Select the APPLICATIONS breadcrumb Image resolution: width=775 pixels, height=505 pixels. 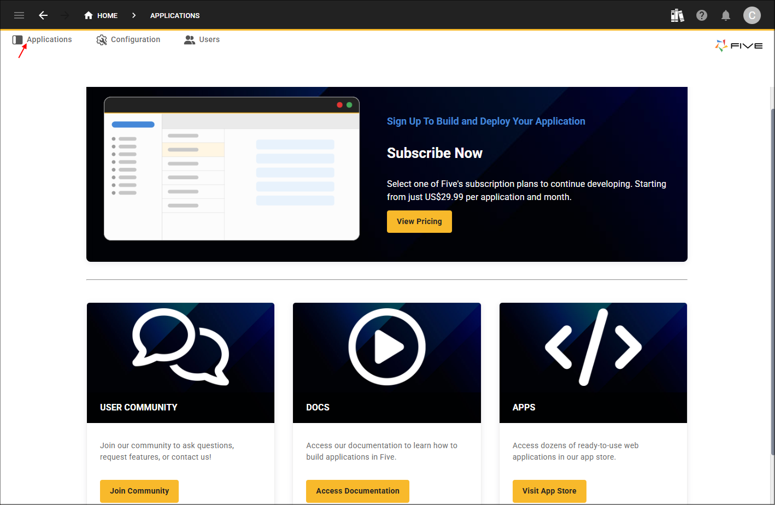(x=175, y=15)
